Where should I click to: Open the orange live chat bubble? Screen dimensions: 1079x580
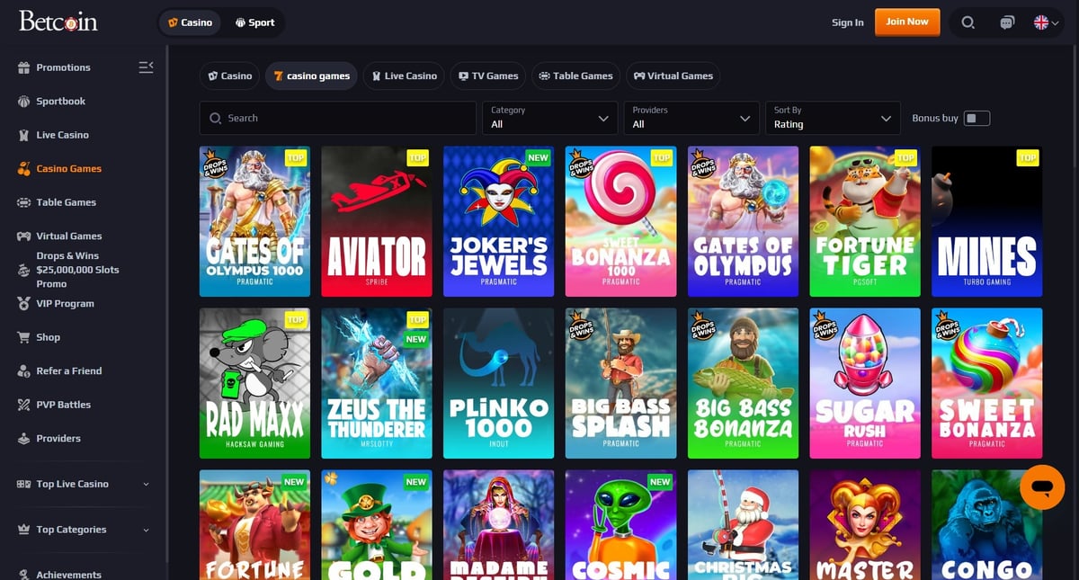(x=1042, y=487)
